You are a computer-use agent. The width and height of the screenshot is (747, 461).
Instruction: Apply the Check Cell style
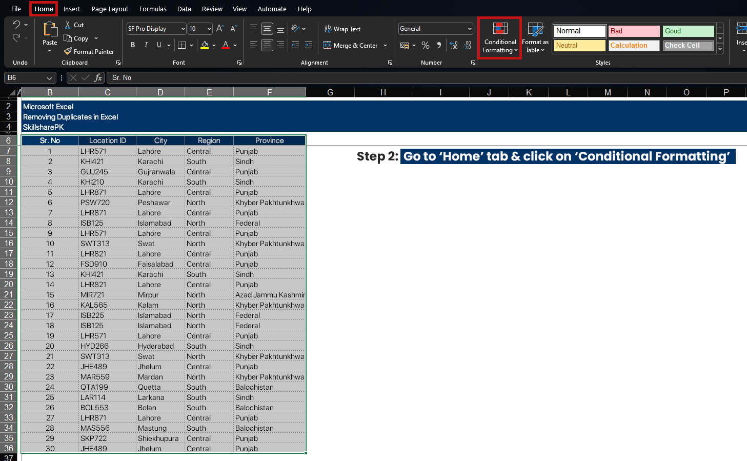coord(689,45)
